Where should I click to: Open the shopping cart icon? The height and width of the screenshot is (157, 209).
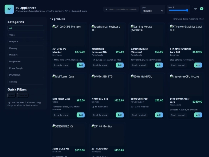click(x=195, y=9)
